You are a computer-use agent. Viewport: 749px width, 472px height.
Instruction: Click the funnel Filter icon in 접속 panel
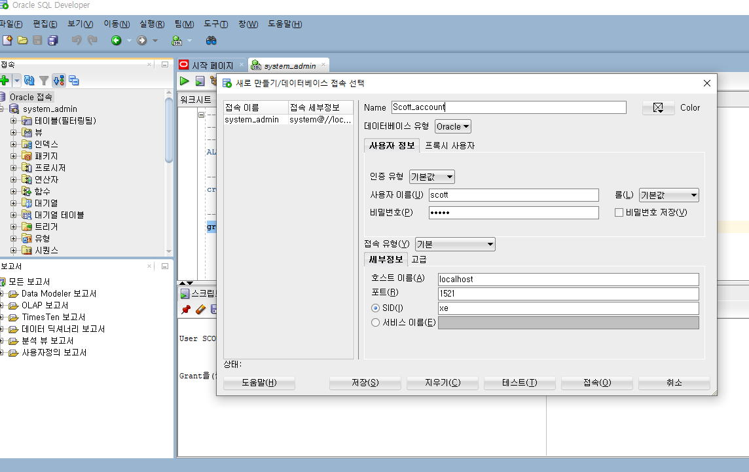click(44, 81)
